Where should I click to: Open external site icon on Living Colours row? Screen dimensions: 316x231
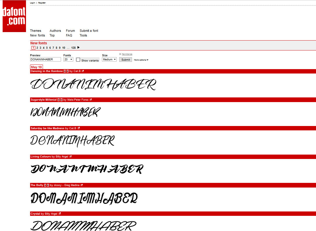(70, 157)
